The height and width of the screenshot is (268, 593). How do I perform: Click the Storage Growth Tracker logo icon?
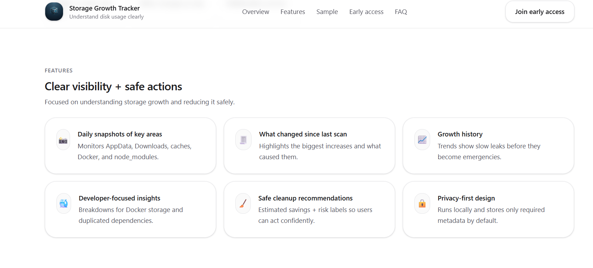pyautogui.click(x=54, y=12)
